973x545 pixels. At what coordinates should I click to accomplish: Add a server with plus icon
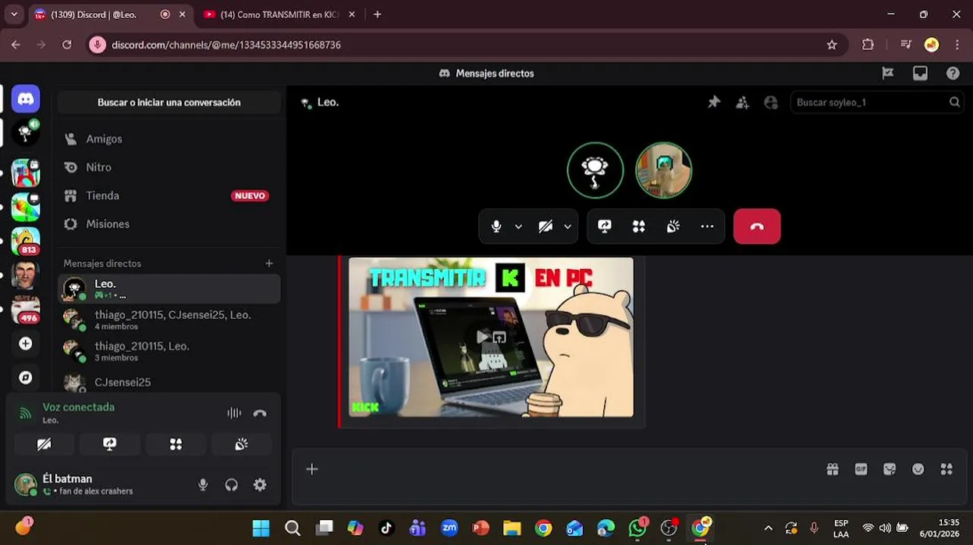pos(25,344)
